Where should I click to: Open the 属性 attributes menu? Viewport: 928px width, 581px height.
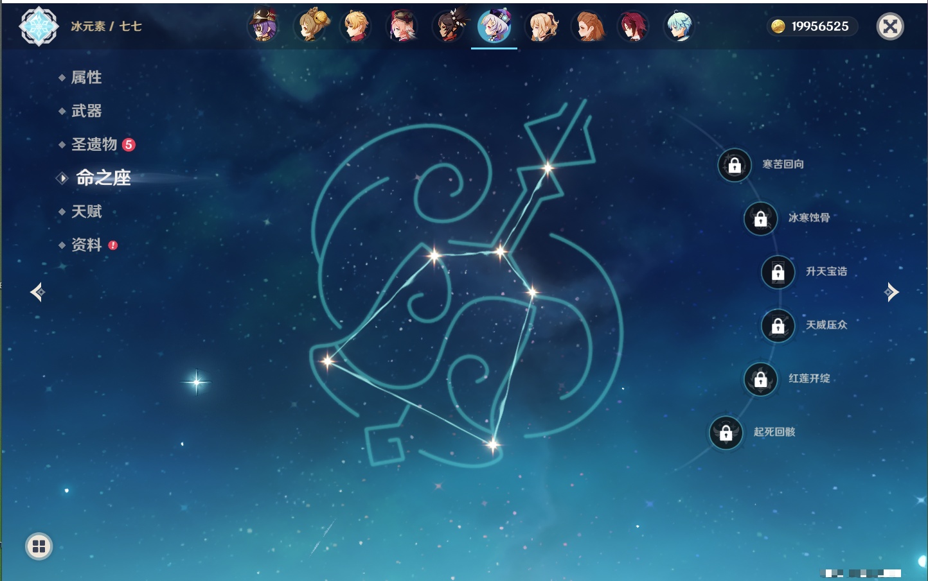coord(86,78)
